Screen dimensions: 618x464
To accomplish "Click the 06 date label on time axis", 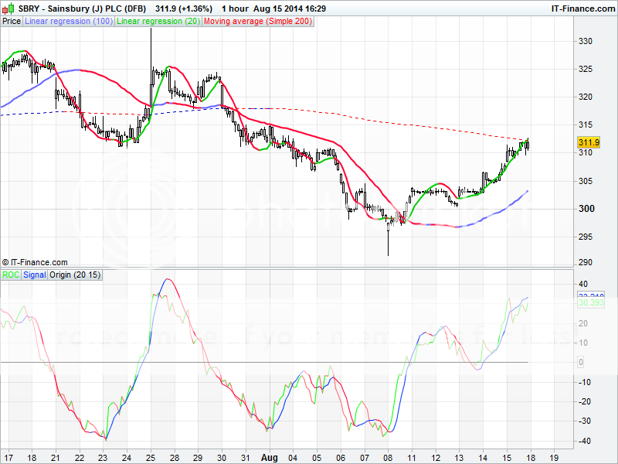I will [341, 458].
